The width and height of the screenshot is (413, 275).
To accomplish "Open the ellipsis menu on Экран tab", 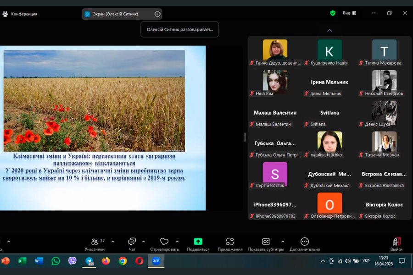I will tap(157, 14).
